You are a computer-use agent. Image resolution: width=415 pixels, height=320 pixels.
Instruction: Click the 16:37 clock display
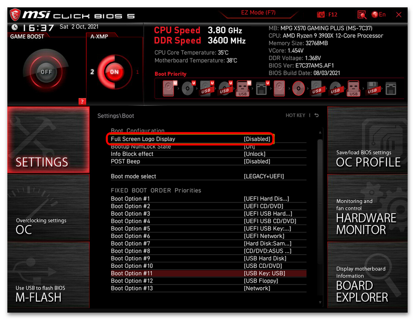38,28
